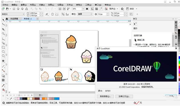Select the Rectangle tool in toolbox

(x=3, y=47)
